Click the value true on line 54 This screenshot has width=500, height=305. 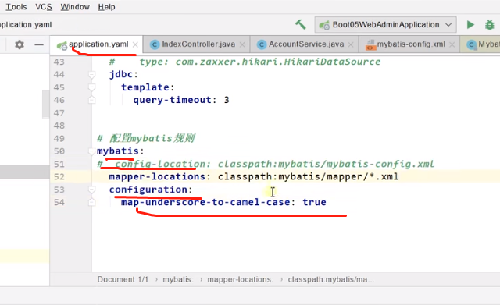click(314, 202)
